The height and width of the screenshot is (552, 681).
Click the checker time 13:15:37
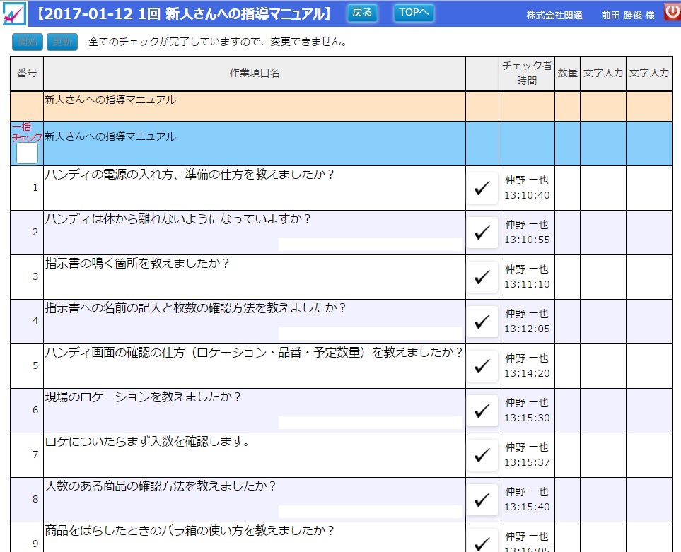527,463
